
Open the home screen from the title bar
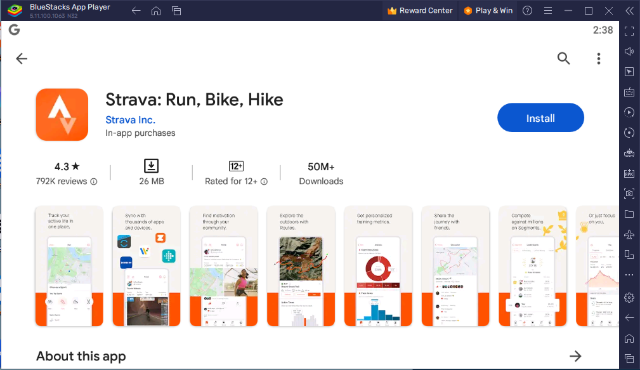coord(156,11)
